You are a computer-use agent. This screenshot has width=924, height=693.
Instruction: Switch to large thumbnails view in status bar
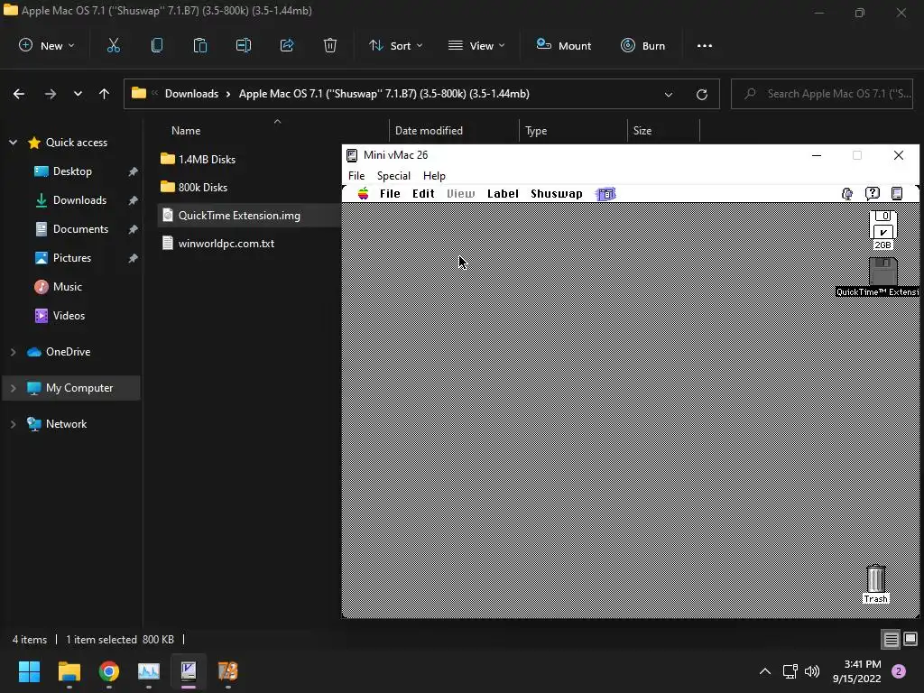coord(910,640)
